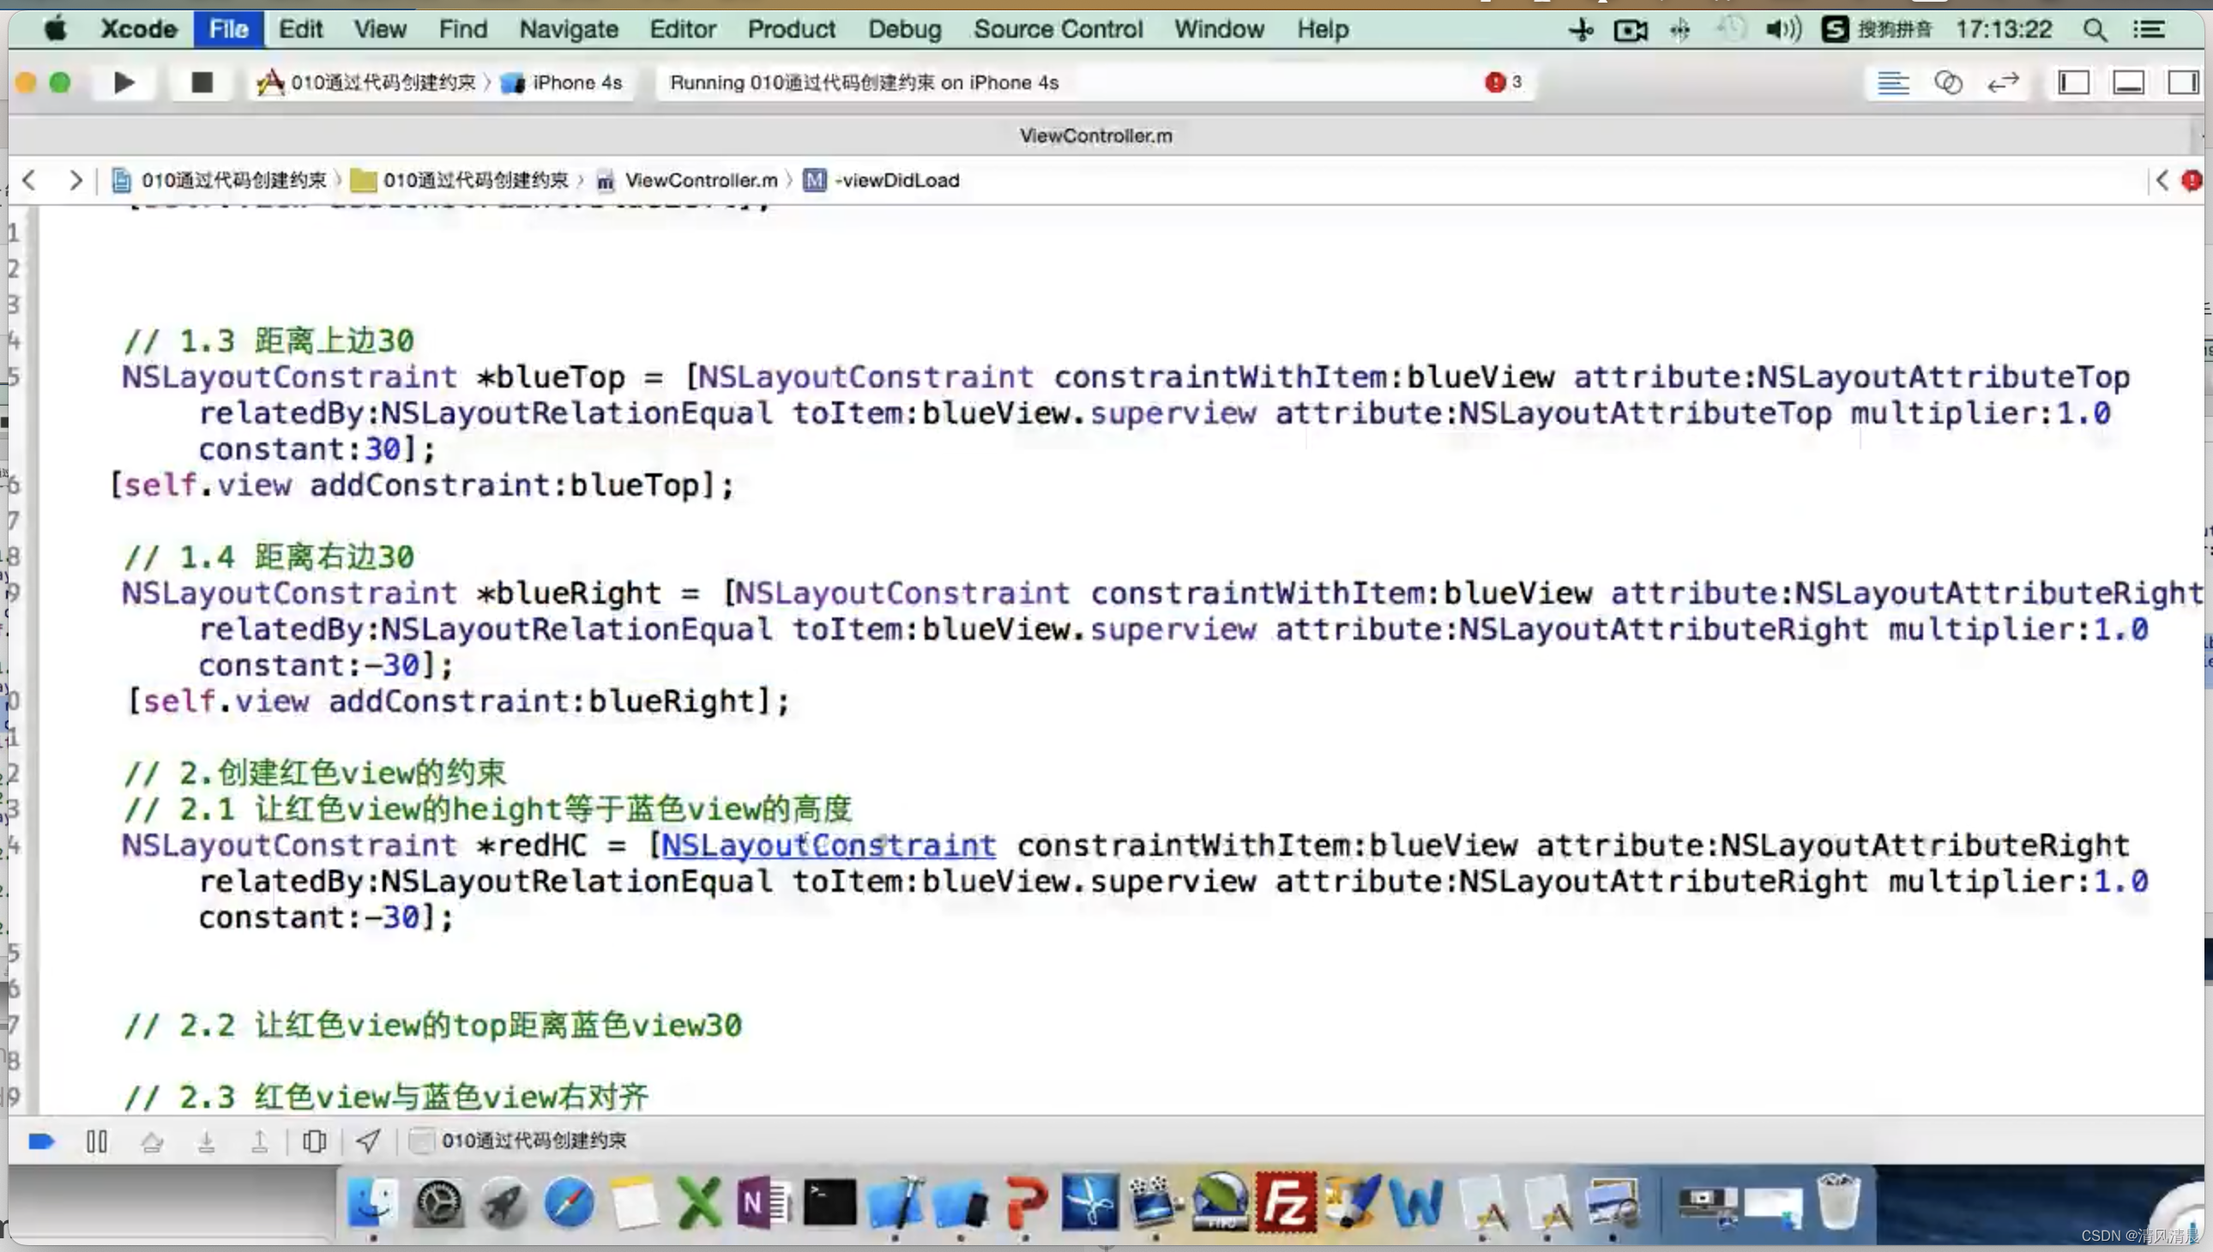The width and height of the screenshot is (2213, 1252).
Task: Stop the running app
Action: click(202, 82)
